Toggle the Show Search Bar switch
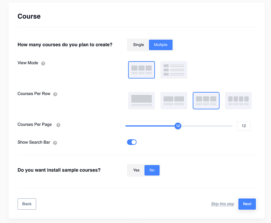 click(132, 142)
